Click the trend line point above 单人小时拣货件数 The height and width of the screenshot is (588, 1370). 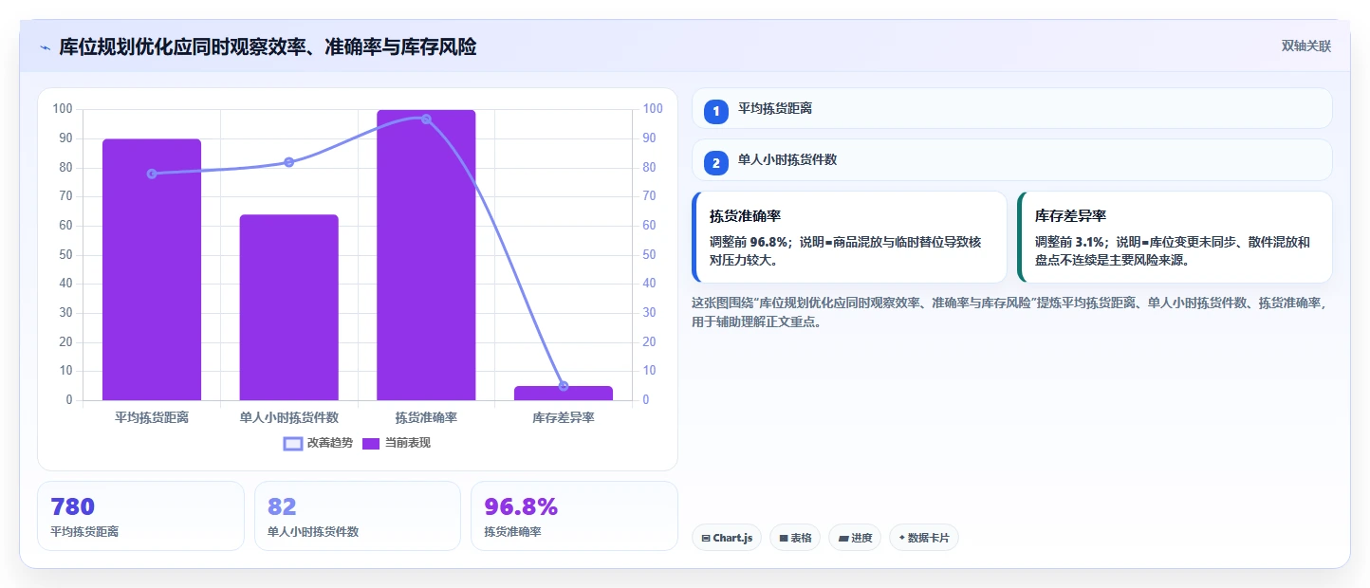(289, 162)
